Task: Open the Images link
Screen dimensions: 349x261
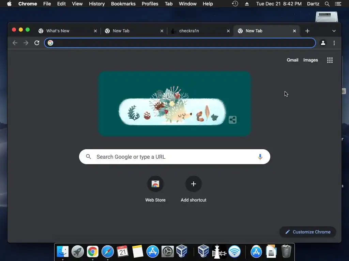Action: point(310,60)
